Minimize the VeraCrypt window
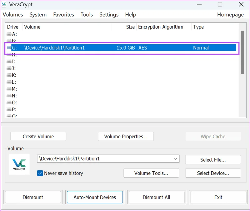Screen dimensions: 250x211 (x=199, y=4)
